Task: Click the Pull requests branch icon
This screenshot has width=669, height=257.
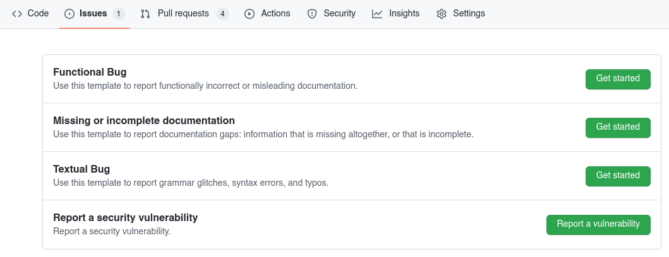Action: coord(145,13)
